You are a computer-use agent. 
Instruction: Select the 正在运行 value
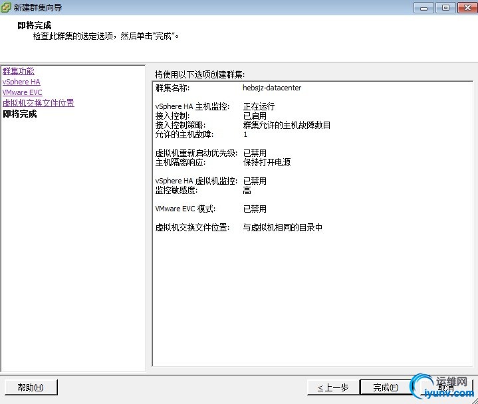tap(259, 106)
